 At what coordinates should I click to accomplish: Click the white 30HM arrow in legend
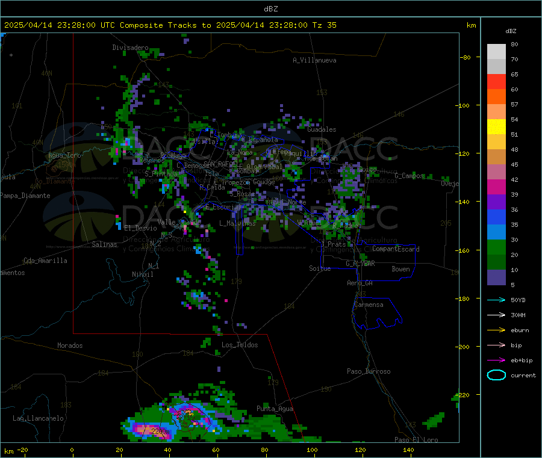[496, 315]
